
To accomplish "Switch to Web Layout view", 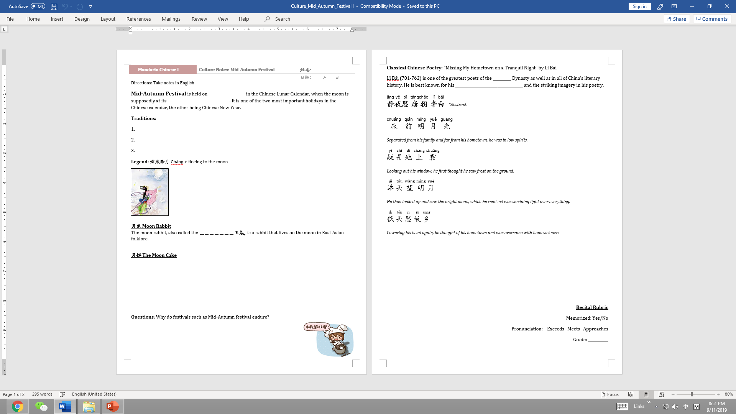I will point(662,394).
